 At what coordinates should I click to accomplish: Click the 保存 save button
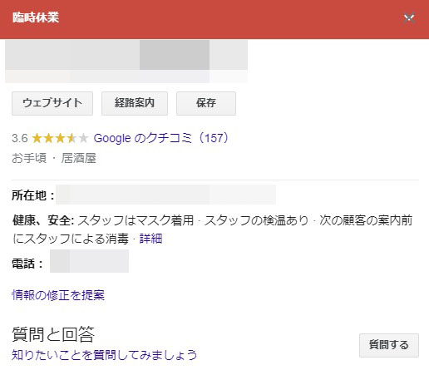click(x=206, y=103)
